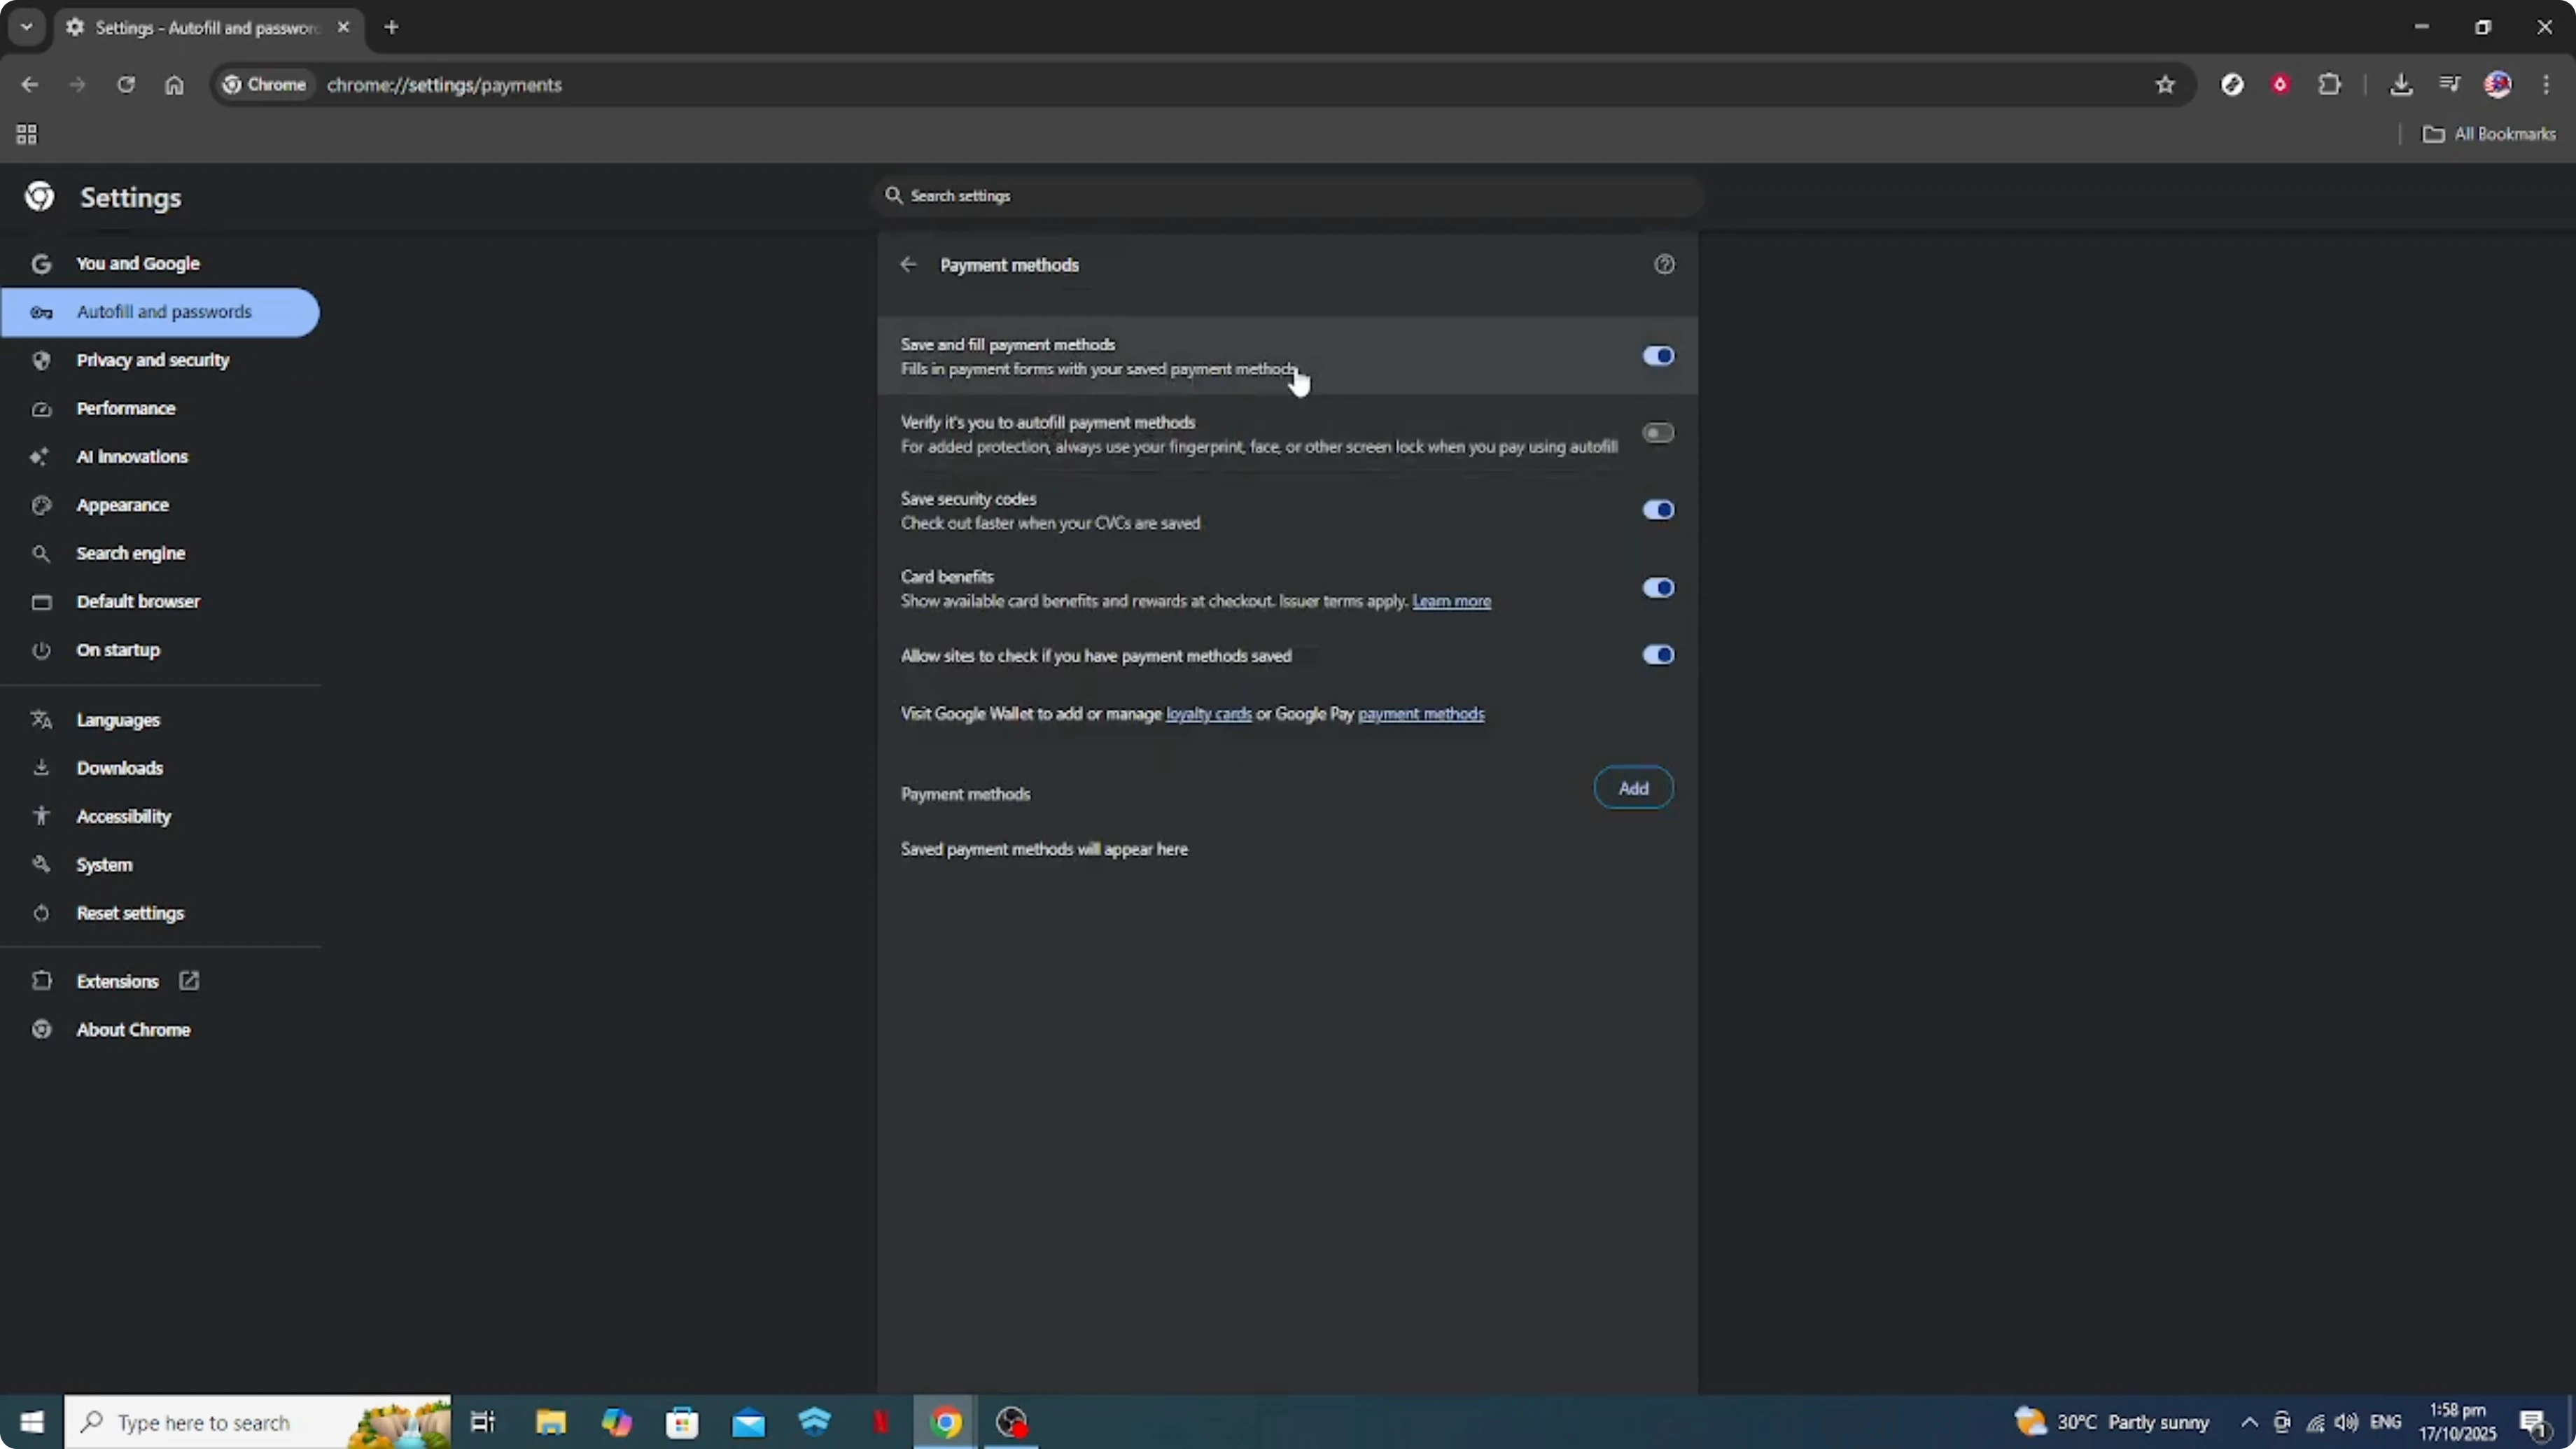The width and height of the screenshot is (2576, 1449).
Task: Open Chrome three-dot menu
Action: click(2546, 85)
